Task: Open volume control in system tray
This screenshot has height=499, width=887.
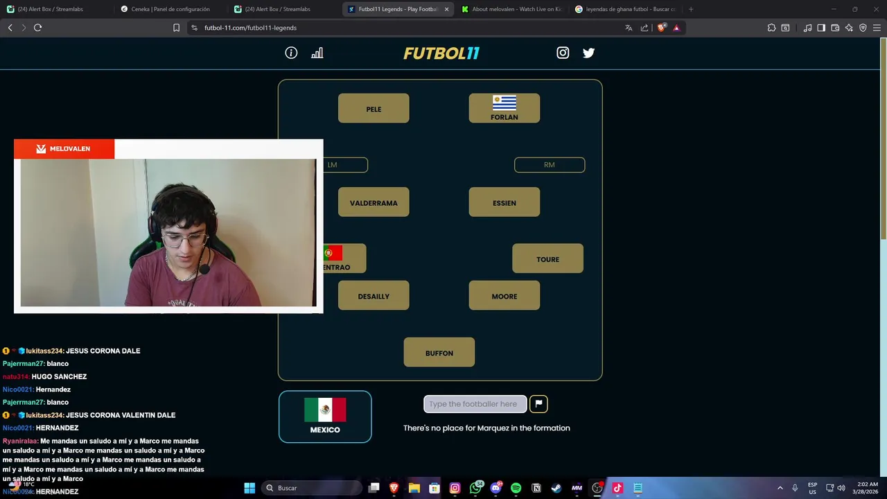Action: [841, 488]
